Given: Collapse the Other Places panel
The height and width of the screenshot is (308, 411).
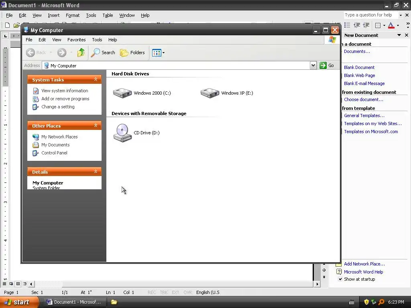Looking at the screenshot, I should click(96, 126).
